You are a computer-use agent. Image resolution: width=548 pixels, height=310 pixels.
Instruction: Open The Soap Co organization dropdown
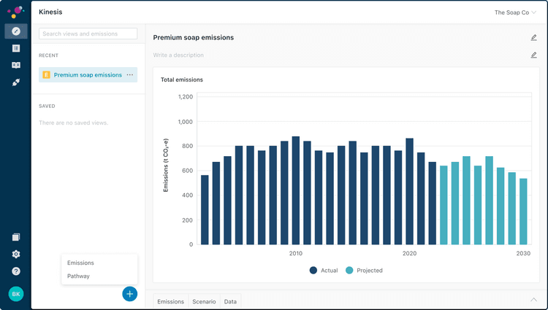pos(515,12)
